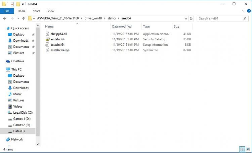Viewport: 252px width, 153px height.
Task: Open Documents under This PC
Action: point(21,82)
